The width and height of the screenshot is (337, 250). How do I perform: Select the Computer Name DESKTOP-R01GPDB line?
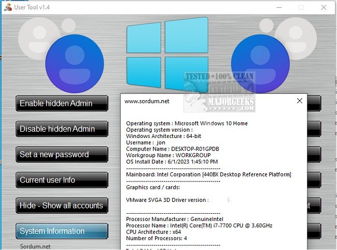click(173, 149)
